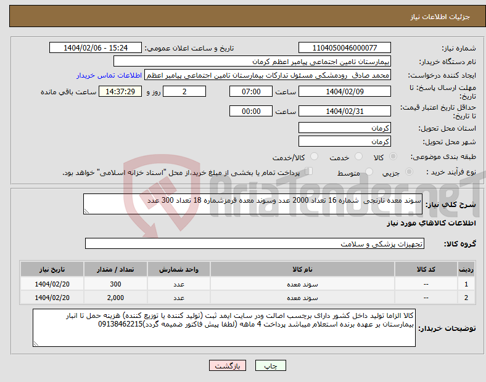Click the announcement date field 1404/02/06 - 15:24
486x382 pixels.
point(96,47)
